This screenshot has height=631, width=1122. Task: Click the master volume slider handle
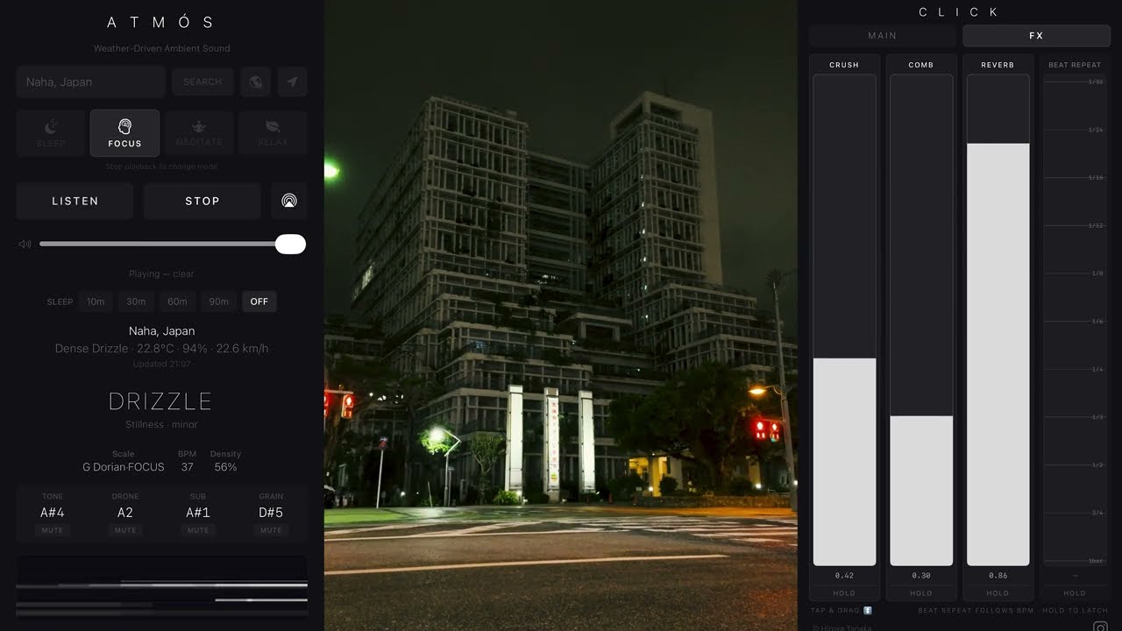coord(290,245)
